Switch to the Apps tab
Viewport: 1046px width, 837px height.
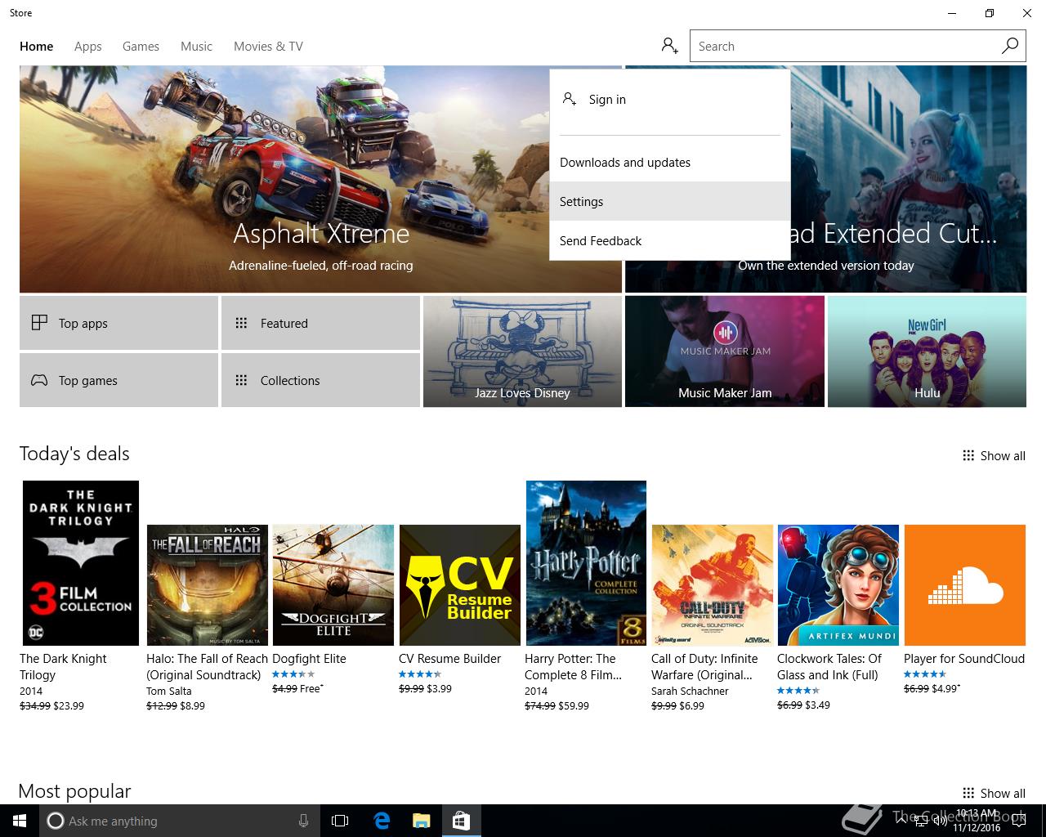87,47
